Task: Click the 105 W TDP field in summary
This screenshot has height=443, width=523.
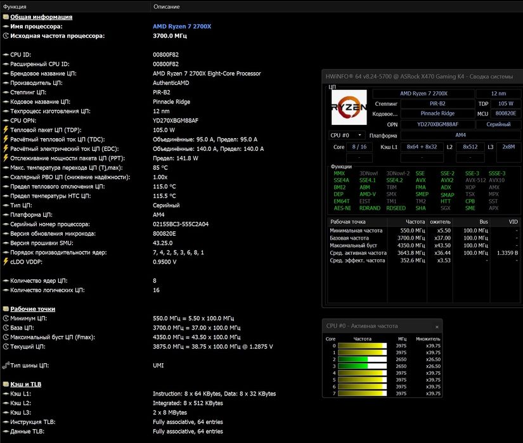Action: coord(506,104)
